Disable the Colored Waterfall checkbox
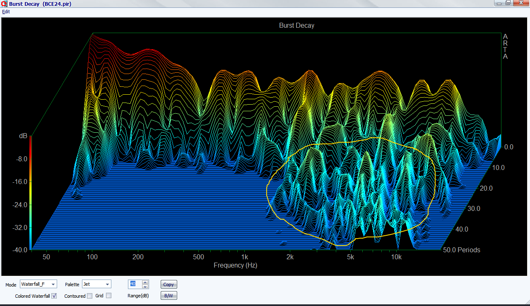The height and width of the screenshot is (306, 530). tap(54, 296)
